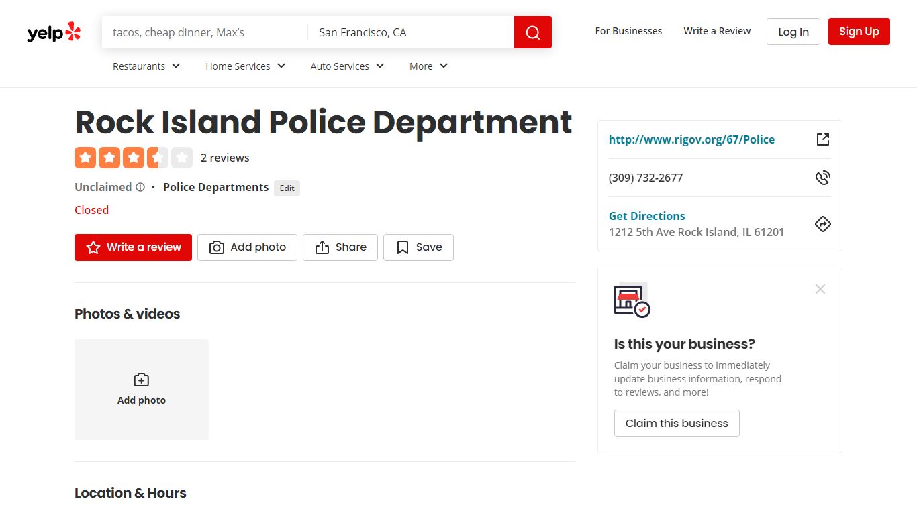Click the address 1212 5th Ave text
Image resolution: width=917 pixels, height=515 pixels.
click(696, 232)
